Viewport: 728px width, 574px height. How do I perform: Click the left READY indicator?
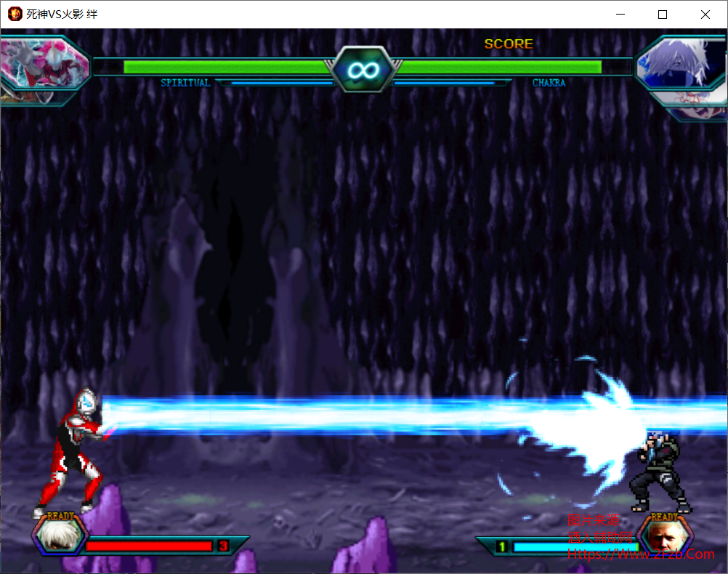pyautogui.click(x=60, y=516)
